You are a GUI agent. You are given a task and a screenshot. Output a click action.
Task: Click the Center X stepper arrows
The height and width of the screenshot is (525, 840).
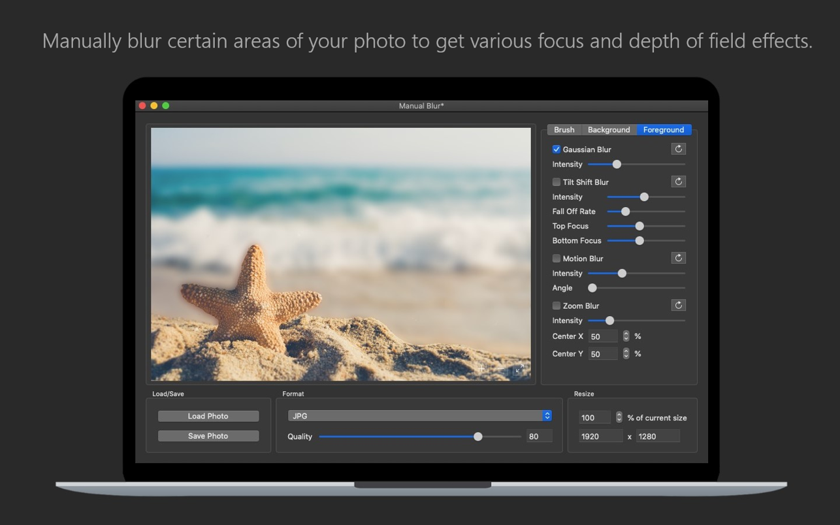tap(626, 336)
